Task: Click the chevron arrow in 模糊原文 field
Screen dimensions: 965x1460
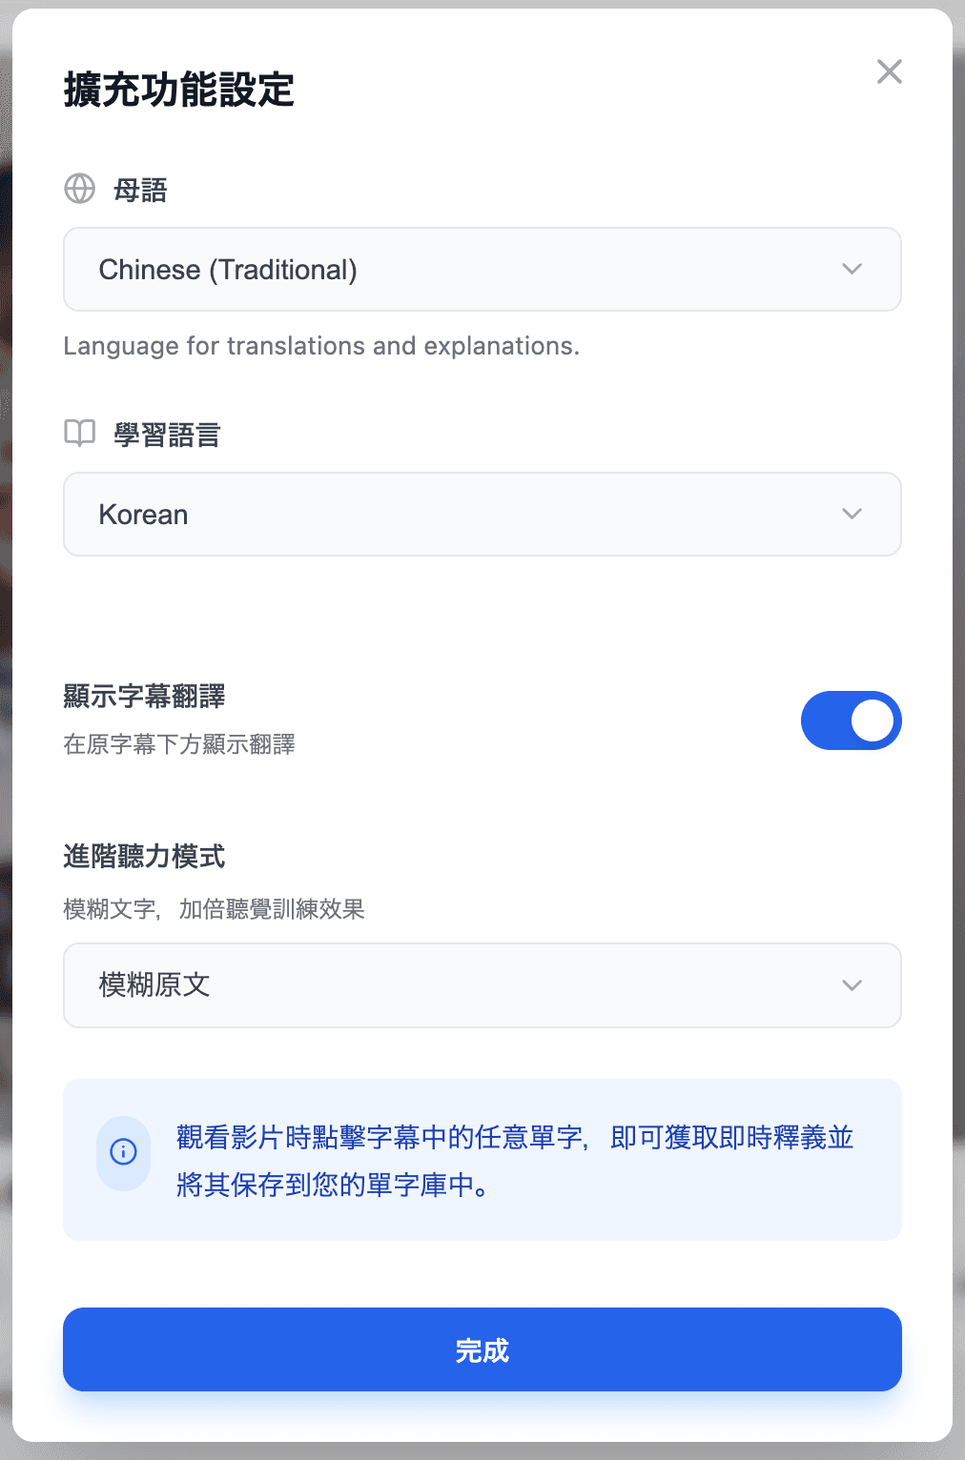Action: [852, 985]
